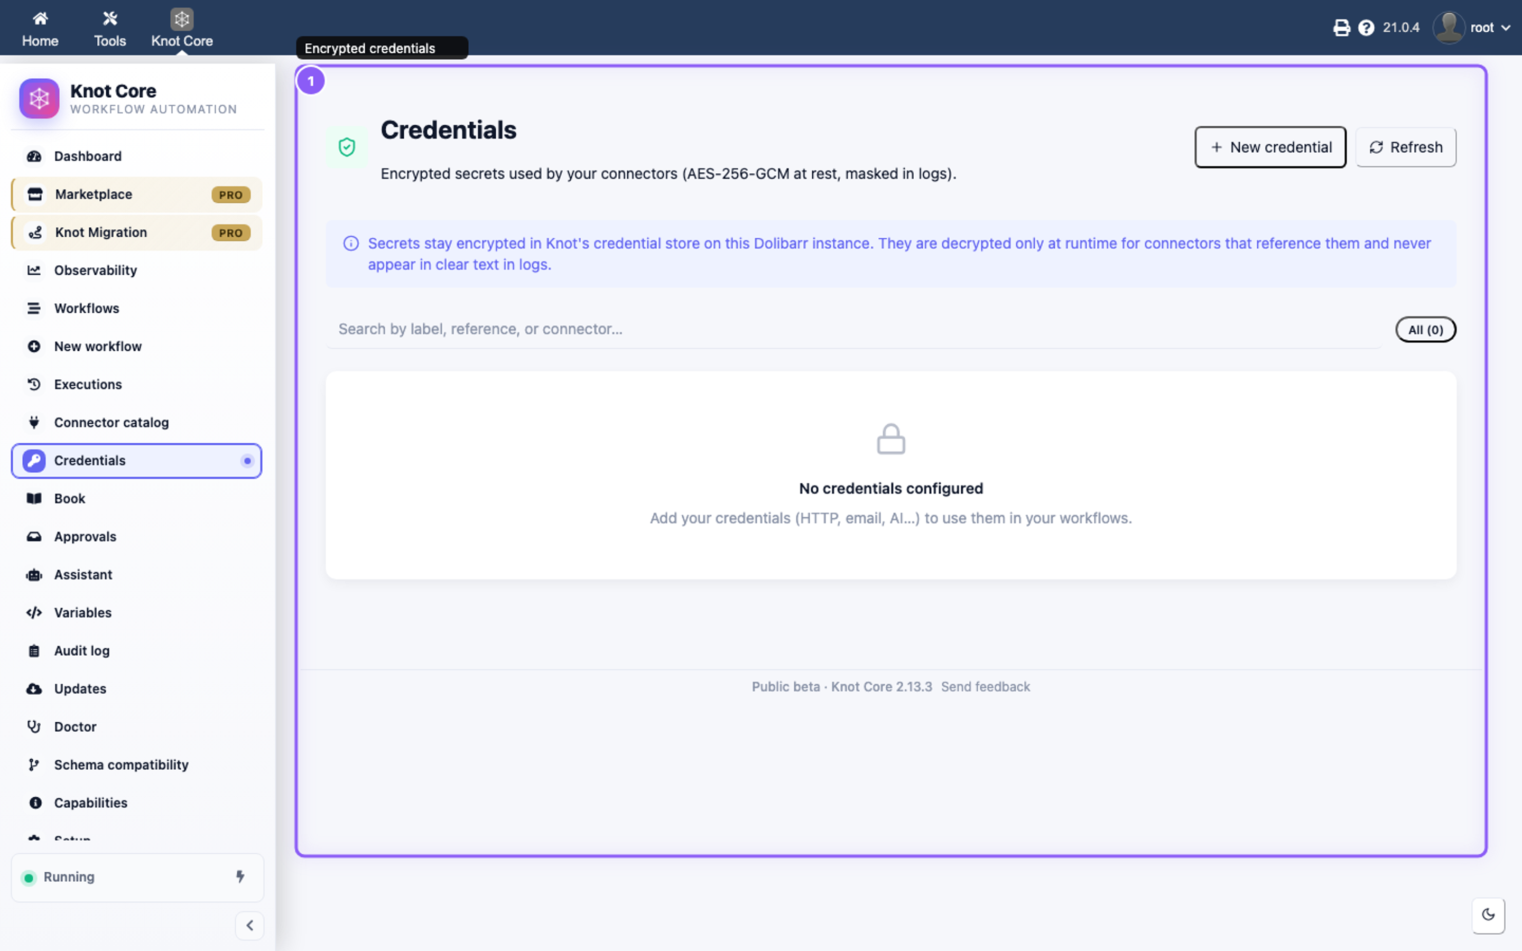Open the Knot Core top menu
This screenshot has height=951, width=1522.
pyautogui.click(x=182, y=29)
